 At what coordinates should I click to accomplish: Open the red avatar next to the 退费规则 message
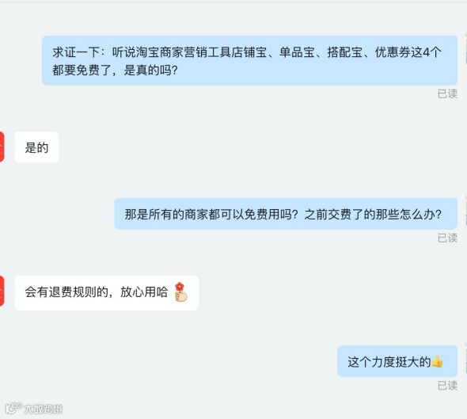(x=2, y=291)
